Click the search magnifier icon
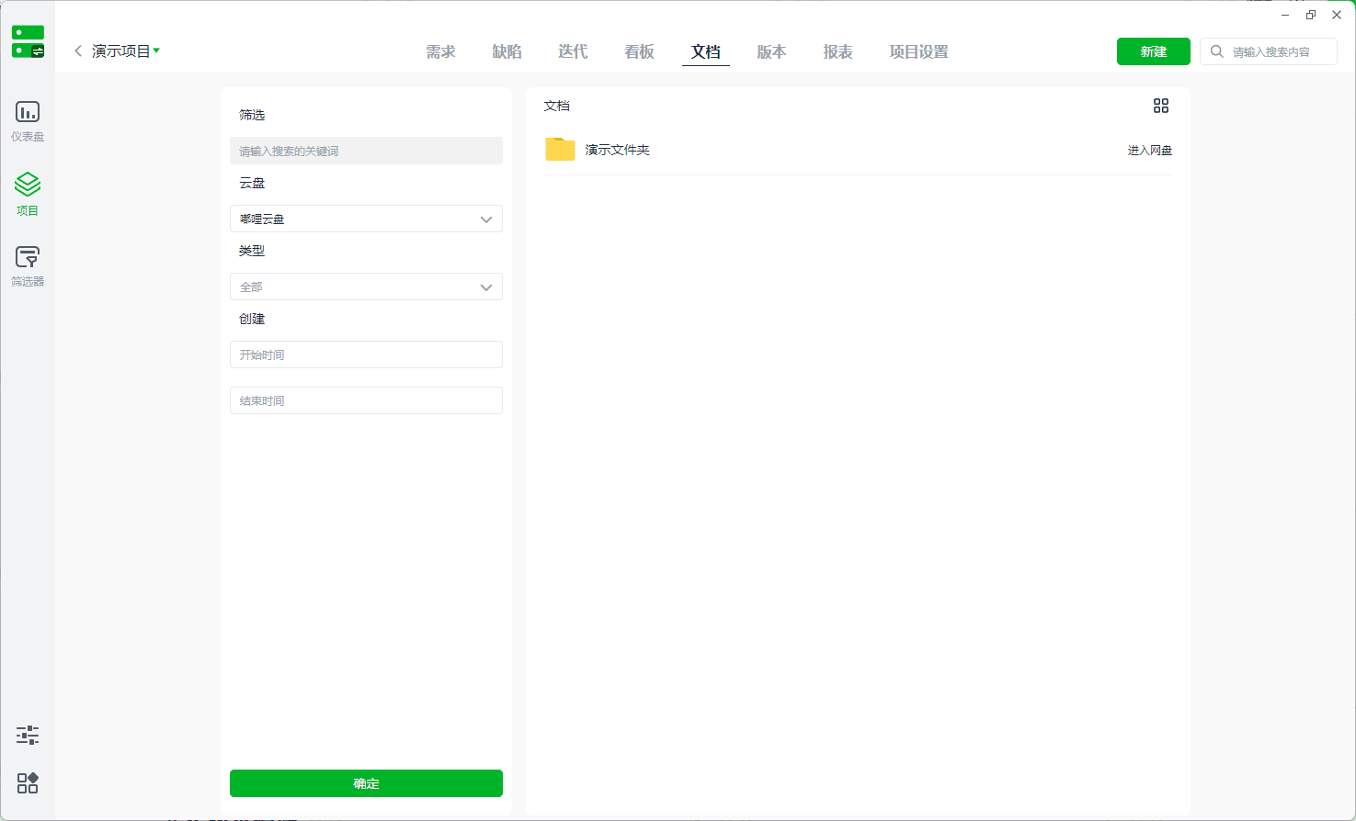Image resolution: width=1356 pixels, height=821 pixels. pyautogui.click(x=1217, y=51)
